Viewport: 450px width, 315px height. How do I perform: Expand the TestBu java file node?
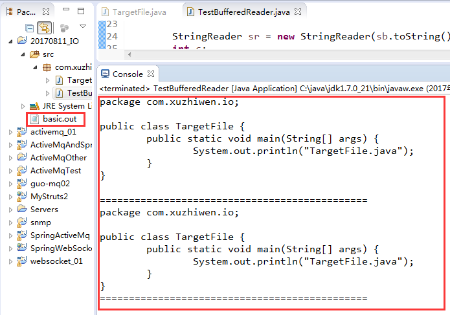click(x=48, y=93)
